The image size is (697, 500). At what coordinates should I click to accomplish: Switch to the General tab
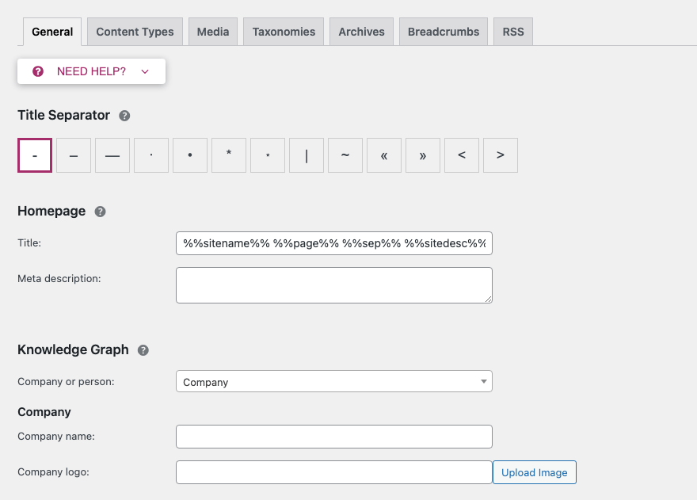click(52, 32)
